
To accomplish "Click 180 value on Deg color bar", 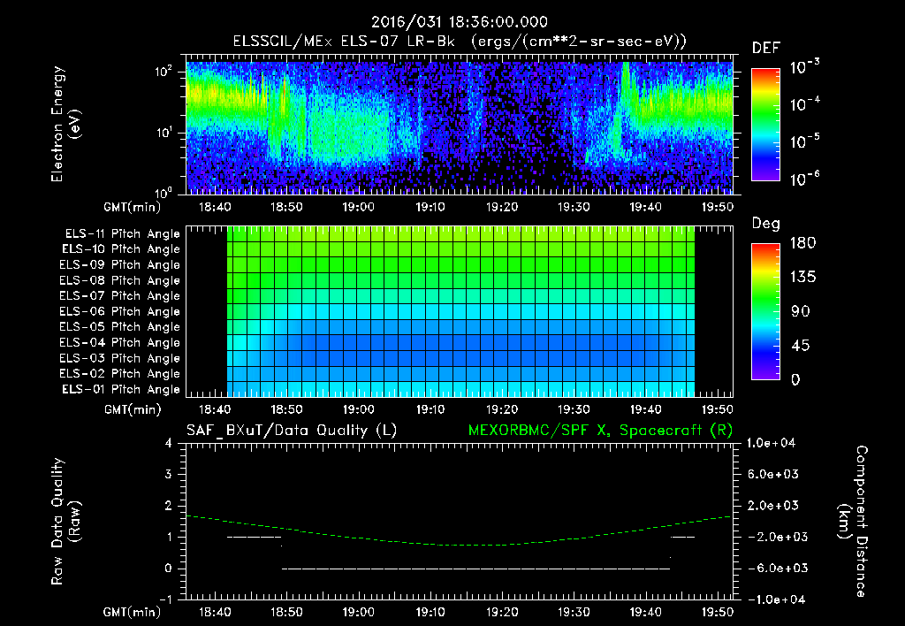I will pos(802,242).
